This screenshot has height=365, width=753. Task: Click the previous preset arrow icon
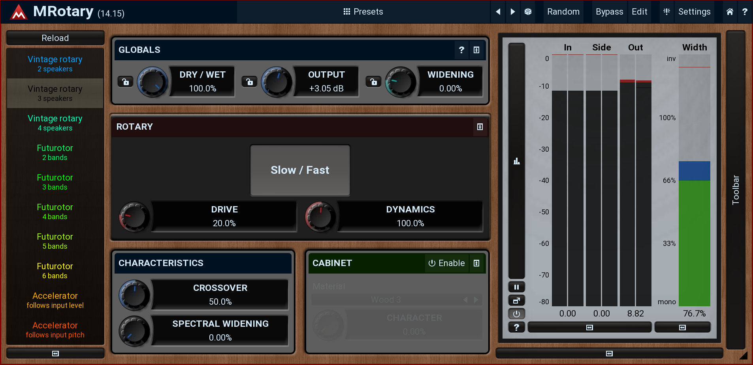tap(498, 12)
